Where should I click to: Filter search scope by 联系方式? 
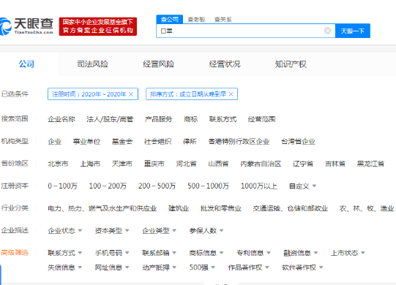point(223,119)
